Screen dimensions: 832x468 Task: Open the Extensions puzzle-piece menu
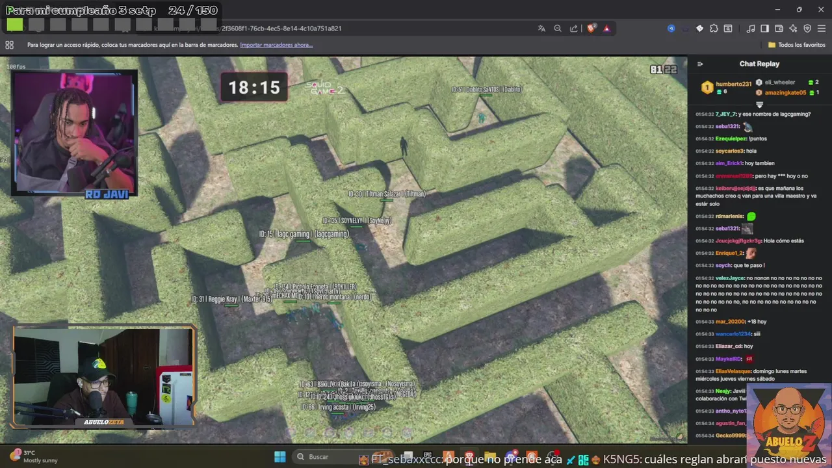point(714,29)
